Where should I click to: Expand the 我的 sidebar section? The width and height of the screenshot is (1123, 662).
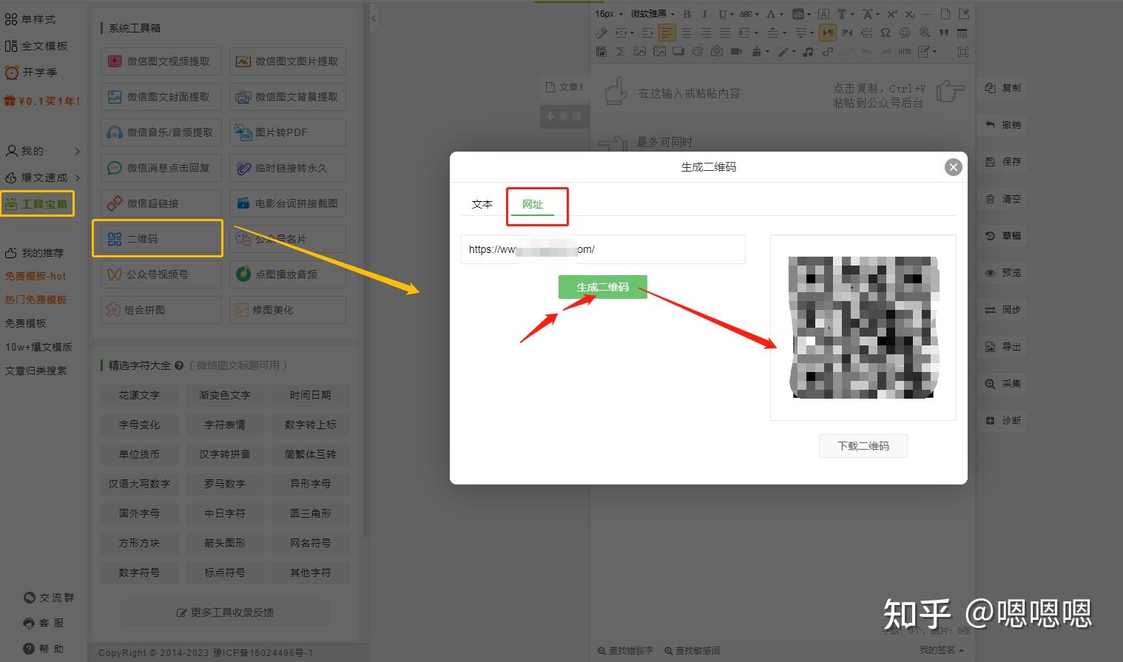tap(42, 151)
